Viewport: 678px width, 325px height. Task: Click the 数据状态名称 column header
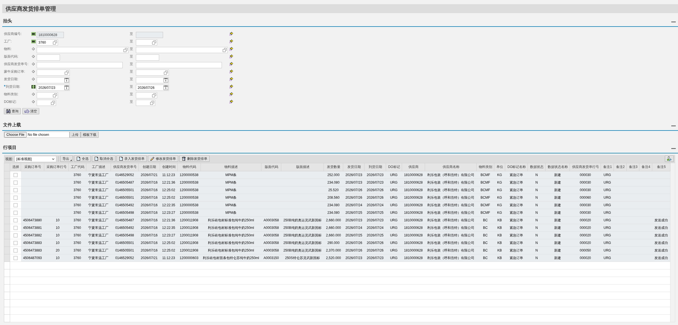coord(558,167)
